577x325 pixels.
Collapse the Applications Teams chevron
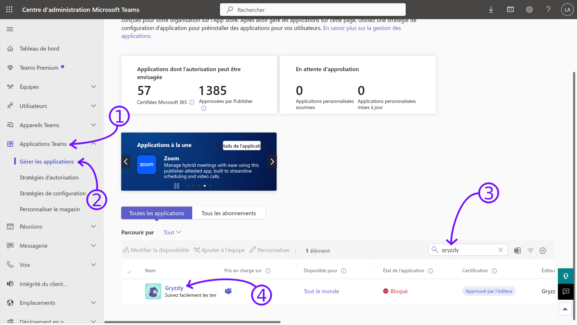[94, 144]
